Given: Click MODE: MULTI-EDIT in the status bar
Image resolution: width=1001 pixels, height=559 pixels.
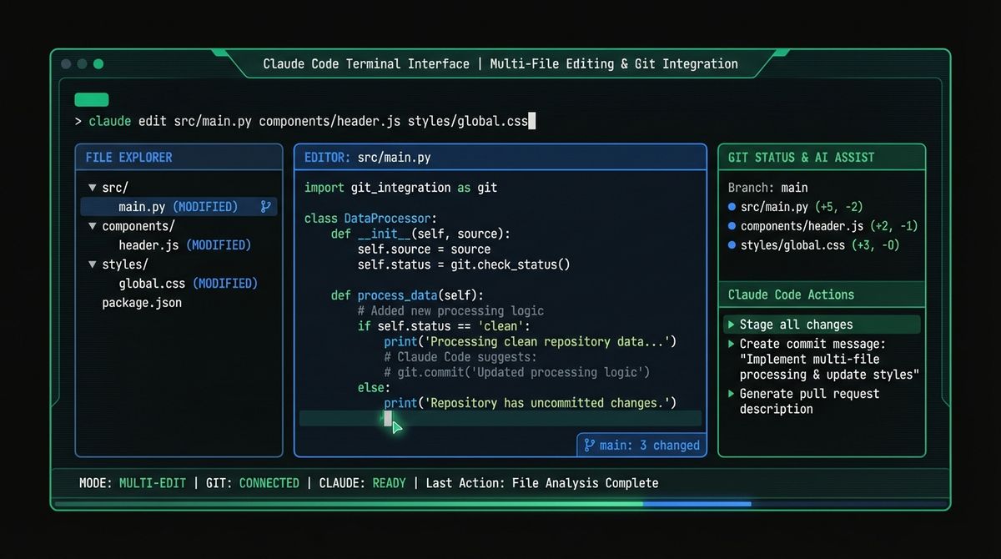Looking at the screenshot, I should tap(132, 483).
